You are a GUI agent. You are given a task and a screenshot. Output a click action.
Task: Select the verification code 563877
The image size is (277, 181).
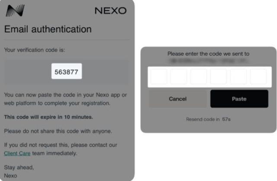pyautogui.click(x=67, y=72)
